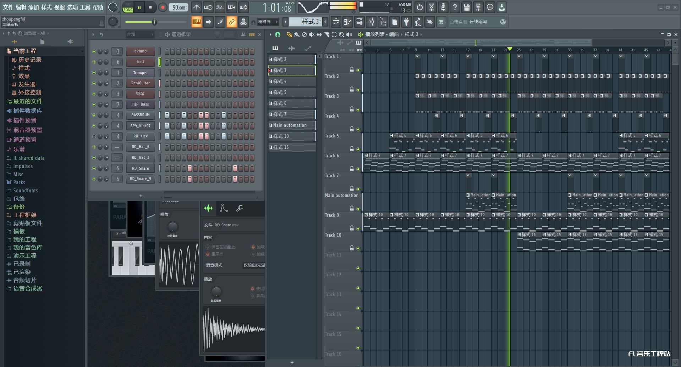Open the plugin picker plug icon
Viewport: 681px width, 367px height.
click(406, 22)
